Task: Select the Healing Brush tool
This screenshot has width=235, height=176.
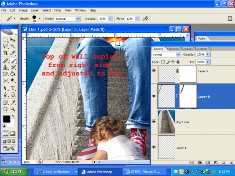Action: [x=5, y=61]
